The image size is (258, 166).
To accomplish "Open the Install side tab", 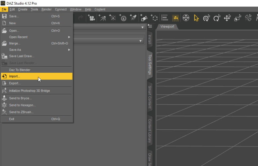I will [150, 39].
